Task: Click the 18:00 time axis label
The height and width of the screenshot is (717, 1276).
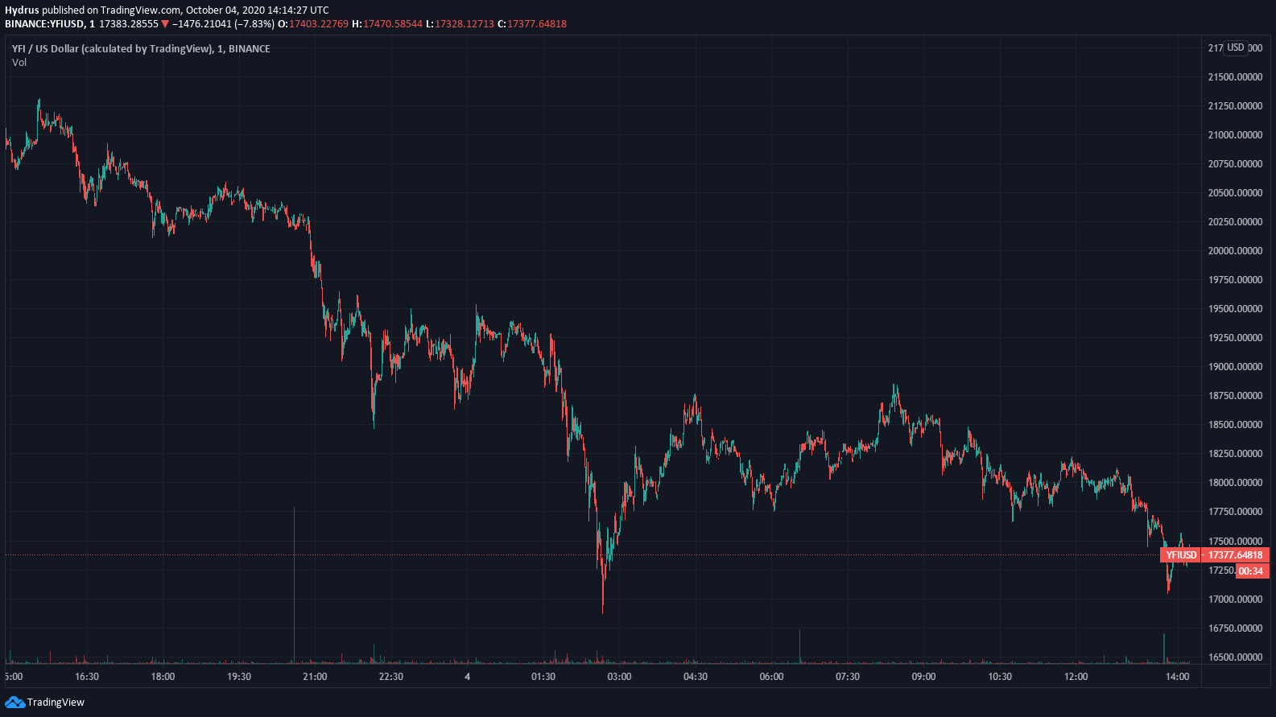Action: (x=163, y=677)
